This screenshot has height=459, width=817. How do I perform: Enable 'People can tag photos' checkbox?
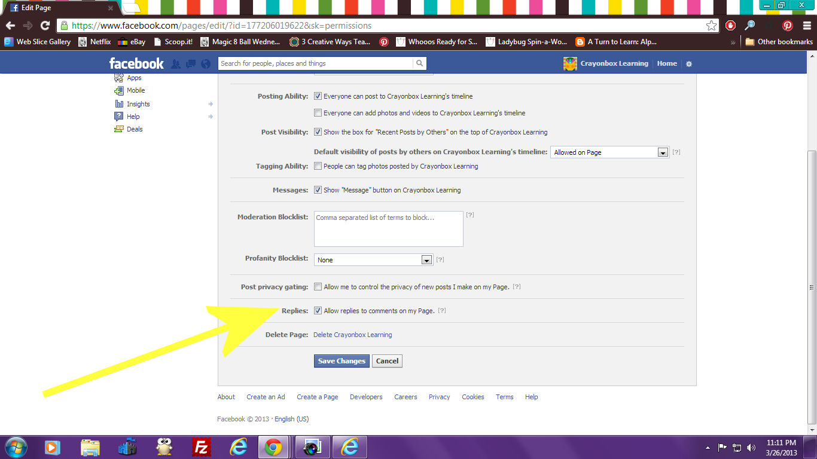coord(318,166)
